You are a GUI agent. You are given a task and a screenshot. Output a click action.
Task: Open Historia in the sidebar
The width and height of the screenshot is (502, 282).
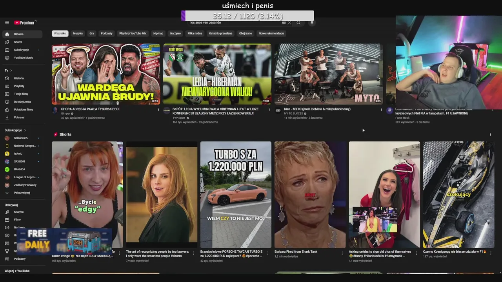(22, 78)
